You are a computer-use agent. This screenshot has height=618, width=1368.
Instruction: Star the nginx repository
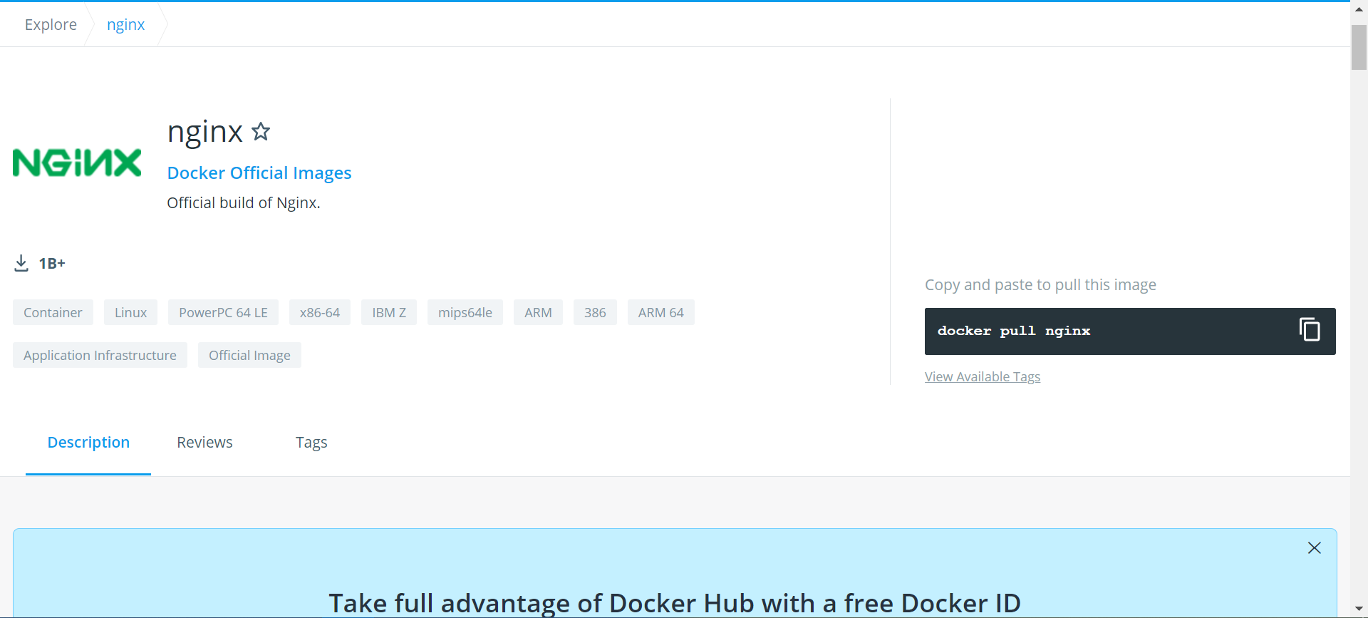pyautogui.click(x=261, y=131)
